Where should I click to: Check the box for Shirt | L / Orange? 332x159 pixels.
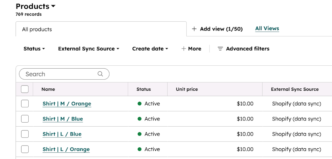[x=25, y=149]
